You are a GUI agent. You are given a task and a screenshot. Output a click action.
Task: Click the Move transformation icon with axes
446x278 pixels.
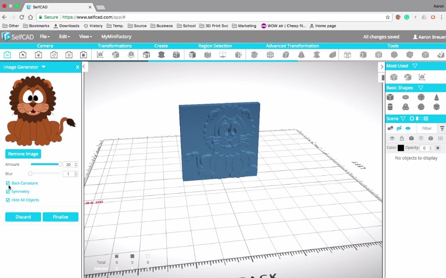point(100,55)
